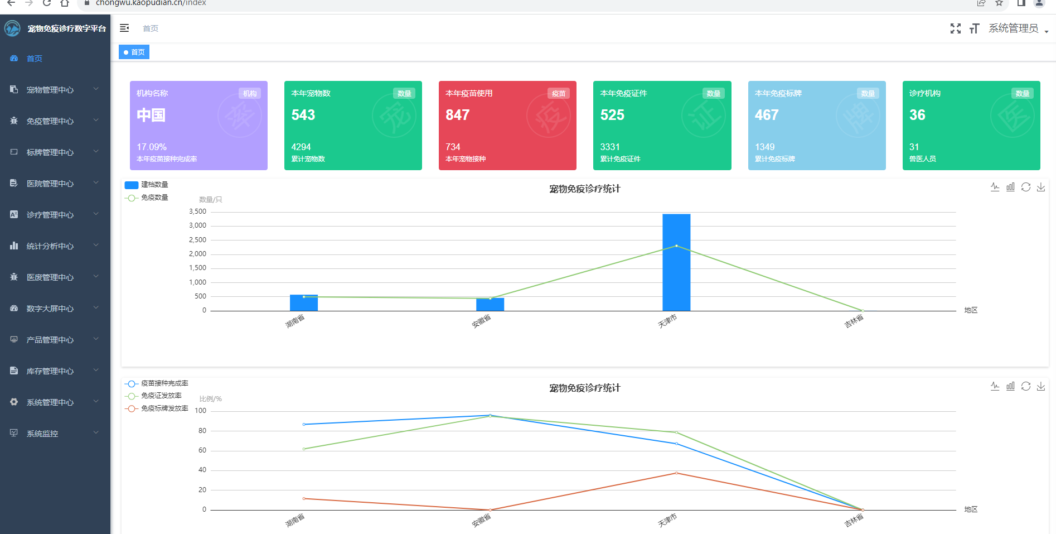
Task: Switch first chart to line view icon
Action: (995, 187)
